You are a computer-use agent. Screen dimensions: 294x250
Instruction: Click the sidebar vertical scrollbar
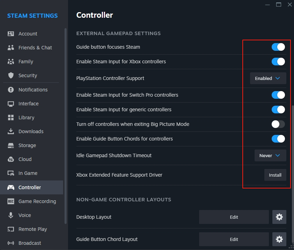click(x=66, y=126)
